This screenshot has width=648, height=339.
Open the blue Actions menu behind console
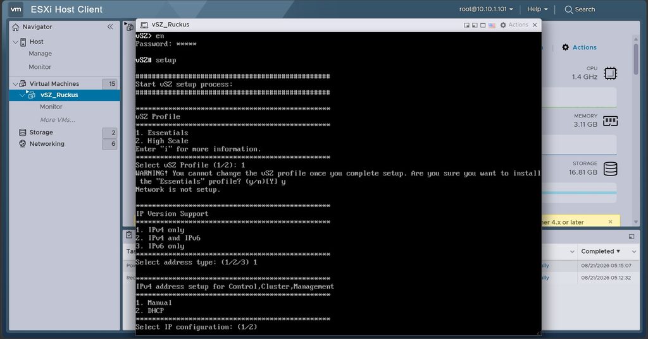(584, 47)
